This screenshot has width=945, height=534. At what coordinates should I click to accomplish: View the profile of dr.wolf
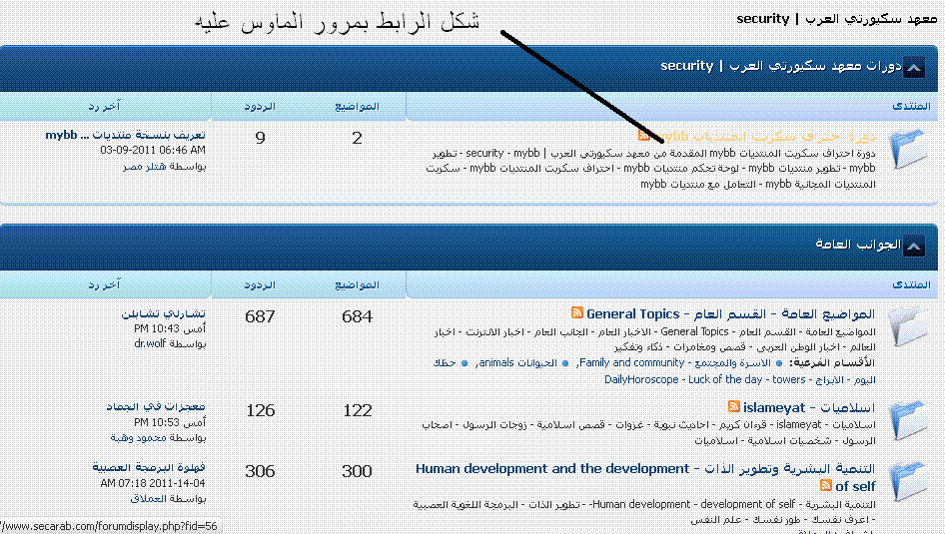point(150,343)
